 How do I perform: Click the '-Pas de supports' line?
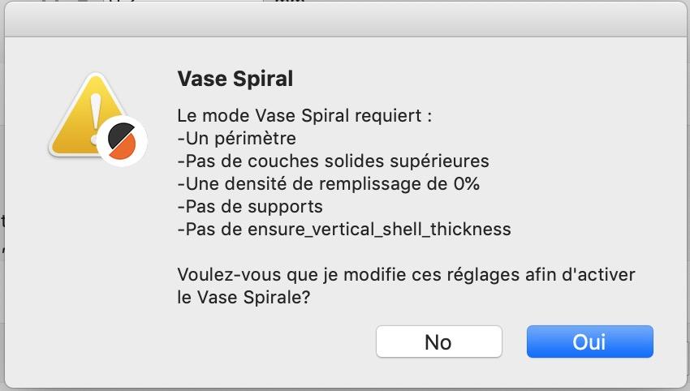(x=250, y=206)
